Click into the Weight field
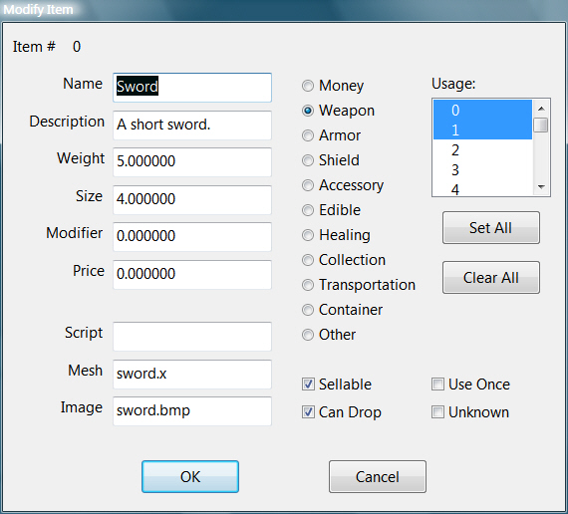 pos(192,162)
